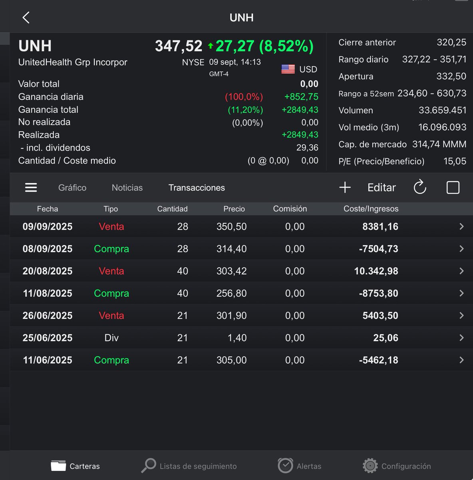
Task: Tap the Comisión column header
Action: pyautogui.click(x=290, y=209)
